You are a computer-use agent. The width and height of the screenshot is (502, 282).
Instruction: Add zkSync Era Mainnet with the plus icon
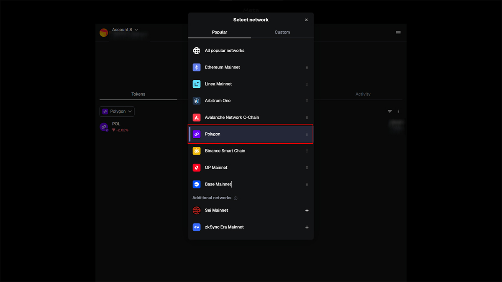[307, 227]
